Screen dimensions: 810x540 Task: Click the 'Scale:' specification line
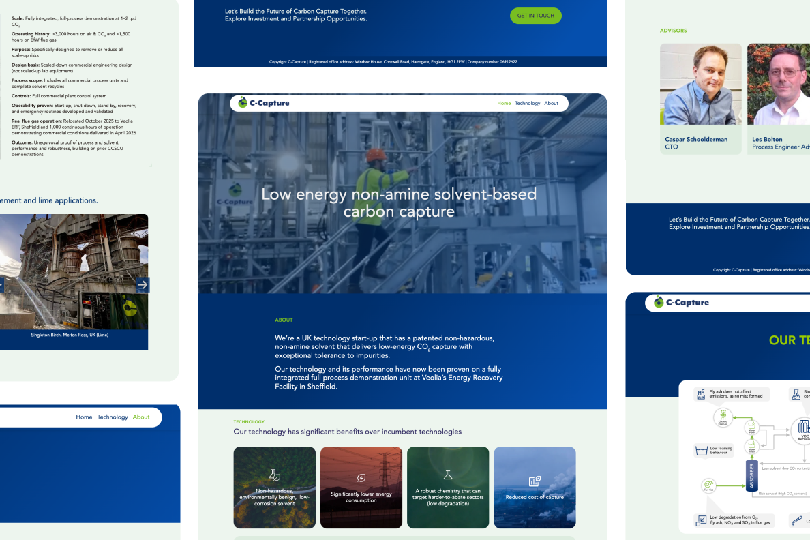[x=74, y=21]
